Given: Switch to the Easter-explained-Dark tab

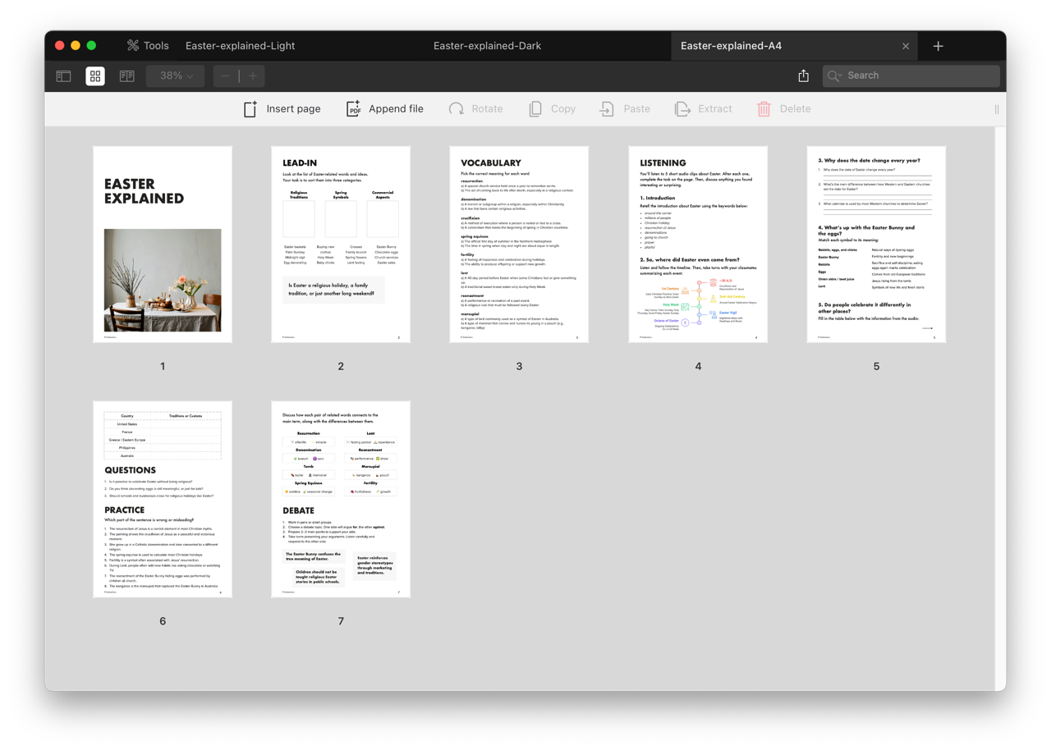Looking at the screenshot, I should (487, 45).
